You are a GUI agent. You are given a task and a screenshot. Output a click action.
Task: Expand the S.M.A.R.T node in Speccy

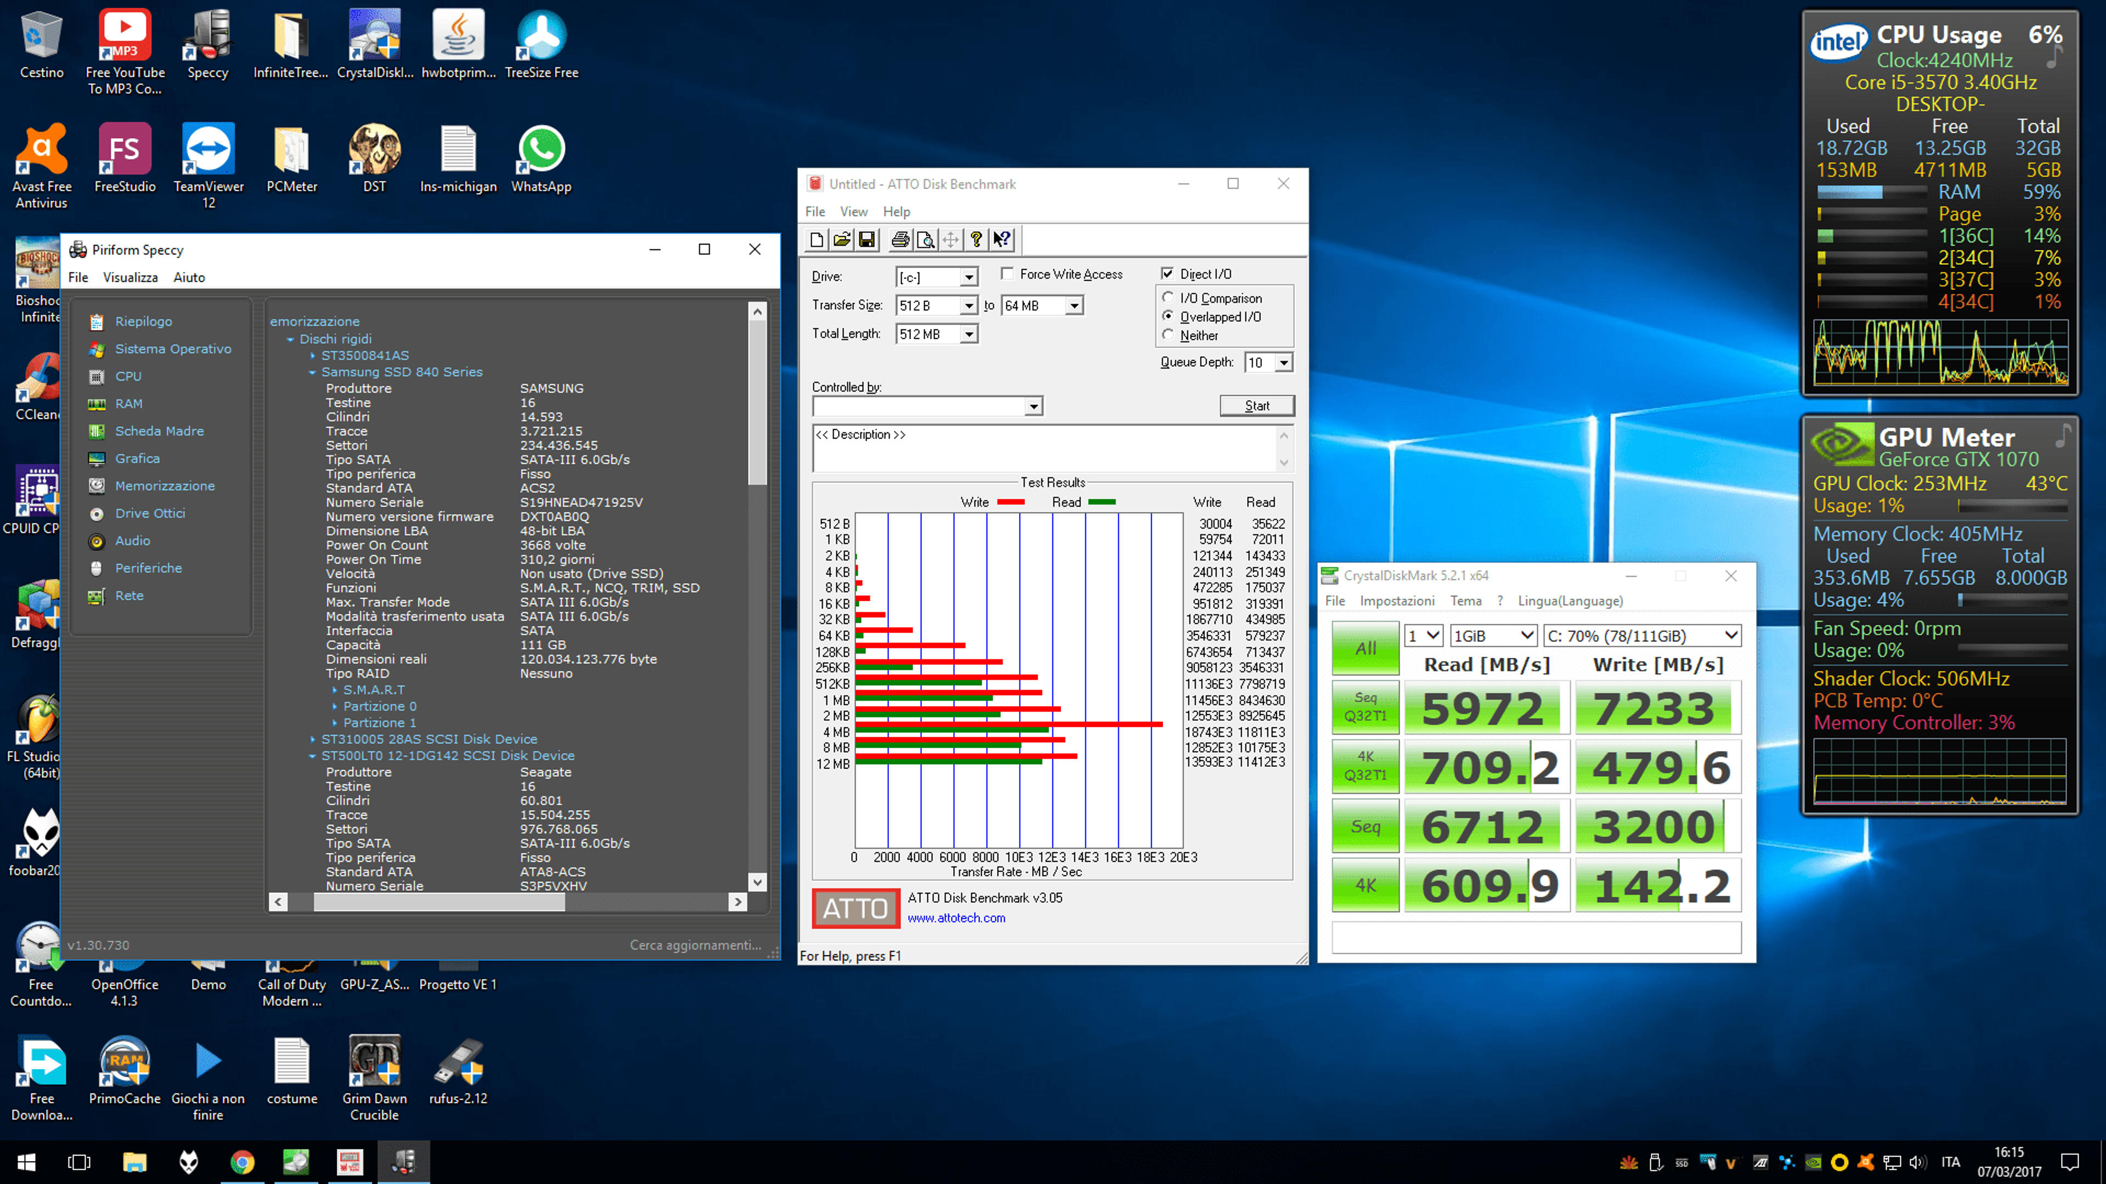335,690
